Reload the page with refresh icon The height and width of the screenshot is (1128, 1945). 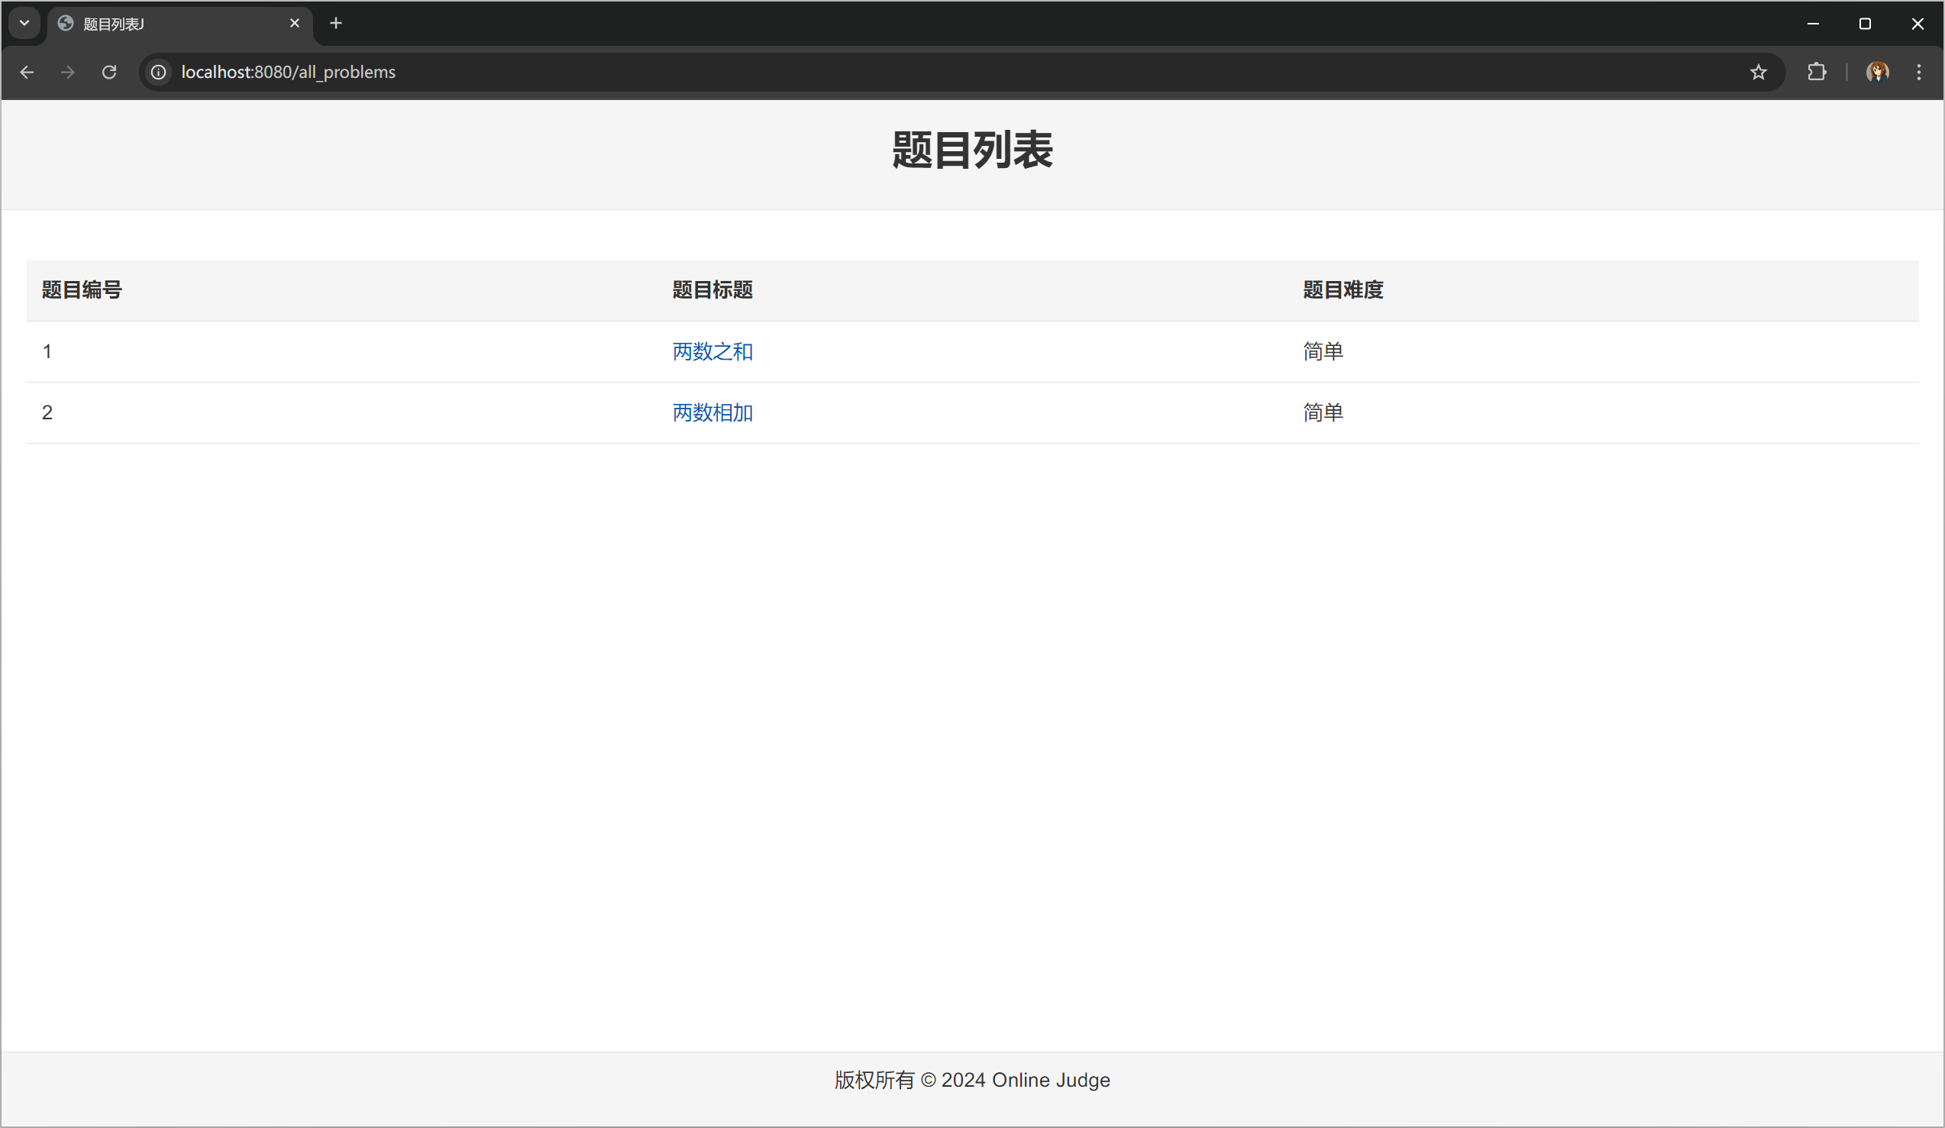110,73
